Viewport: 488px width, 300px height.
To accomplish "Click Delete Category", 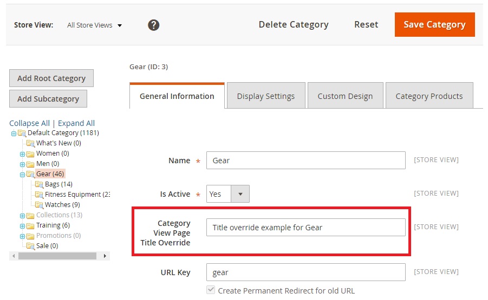I will (x=293, y=25).
